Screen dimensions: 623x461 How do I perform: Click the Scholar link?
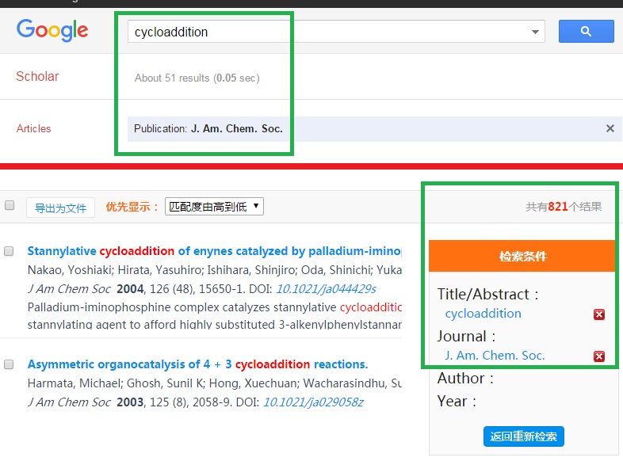point(37,77)
